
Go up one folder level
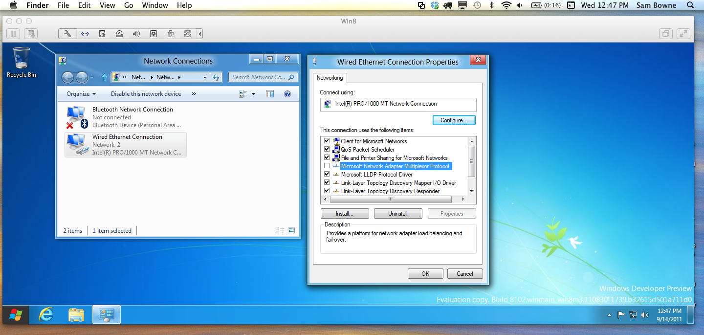click(104, 77)
